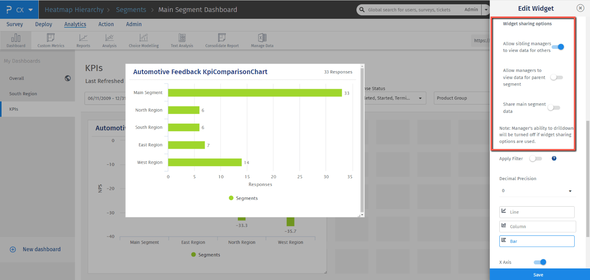This screenshot has height=280, width=590.
Task: Open the Analytics menu tab
Action: [75, 24]
